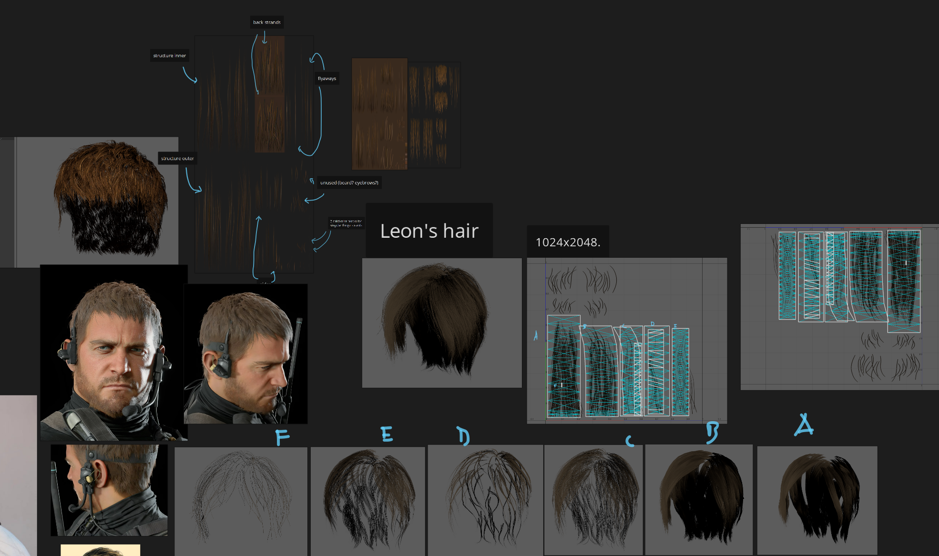Click the side-profile soldier headset image

(245, 354)
